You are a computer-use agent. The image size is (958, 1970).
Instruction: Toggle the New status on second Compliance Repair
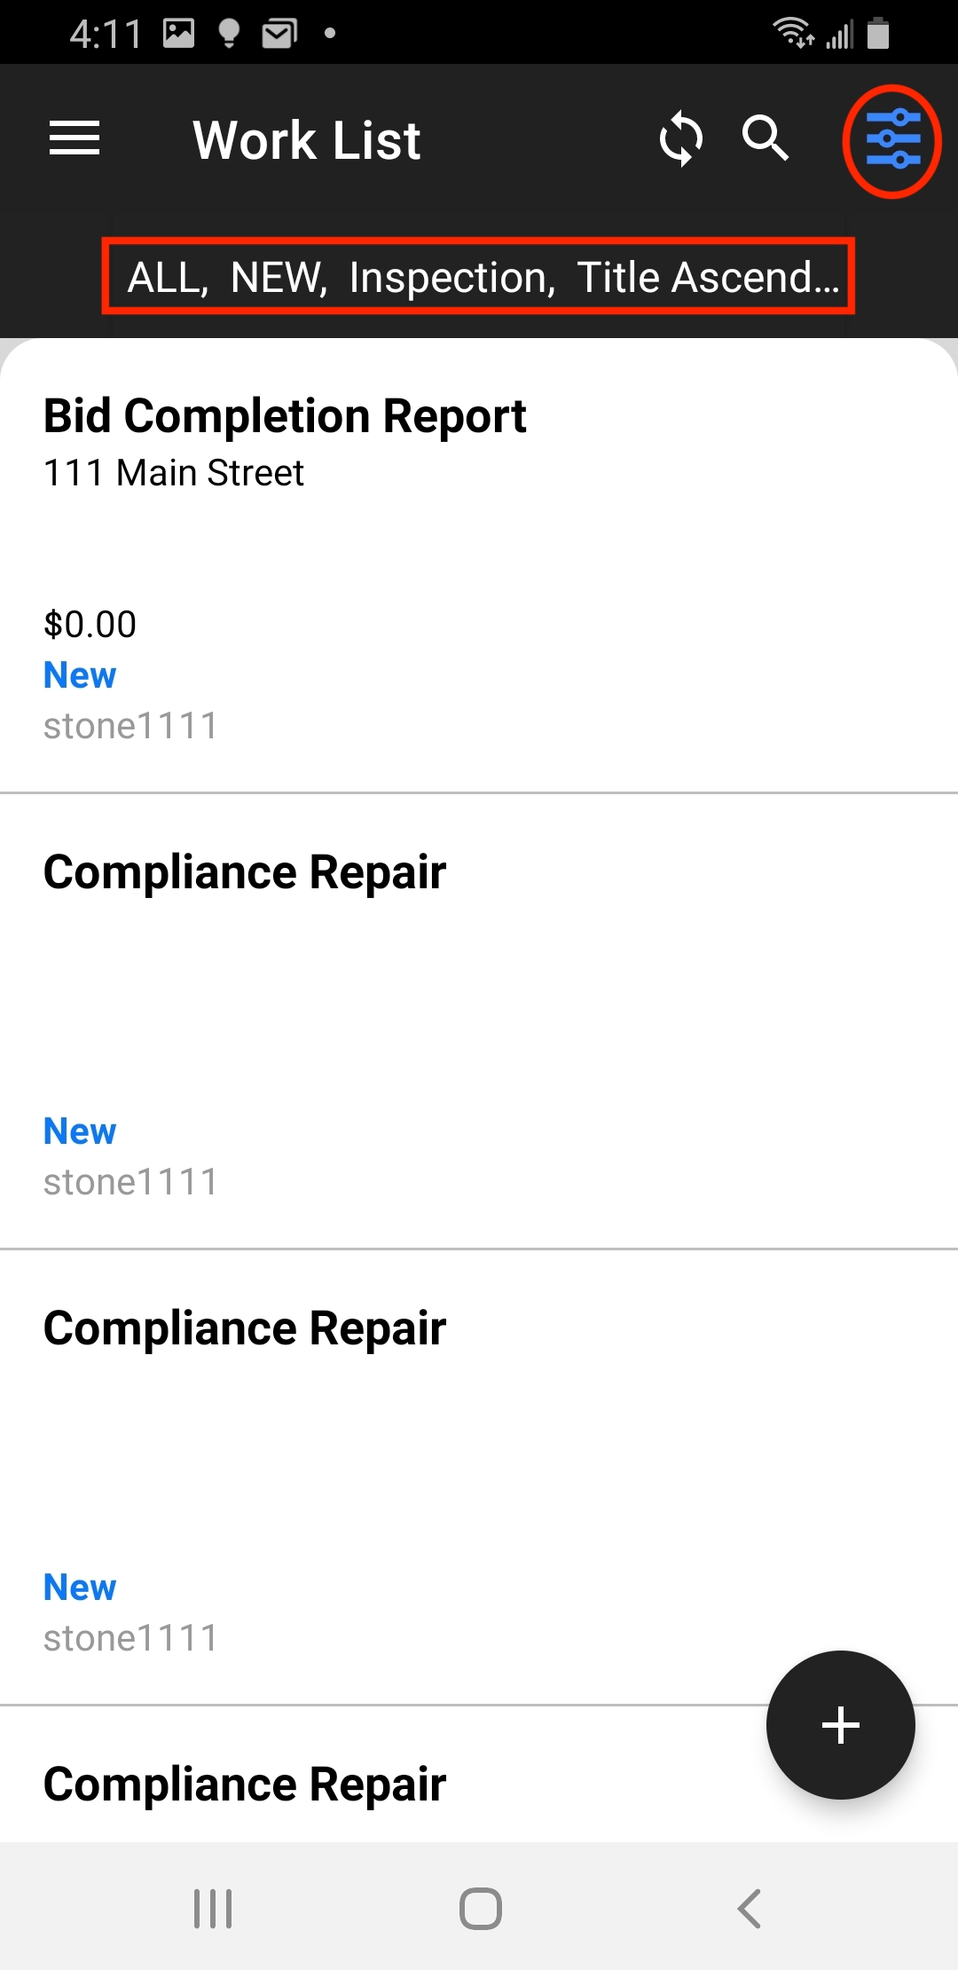tap(79, 1587)
